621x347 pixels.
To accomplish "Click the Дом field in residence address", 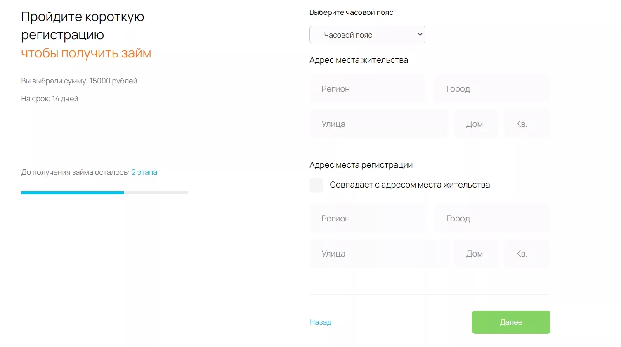I will (476, 124).
